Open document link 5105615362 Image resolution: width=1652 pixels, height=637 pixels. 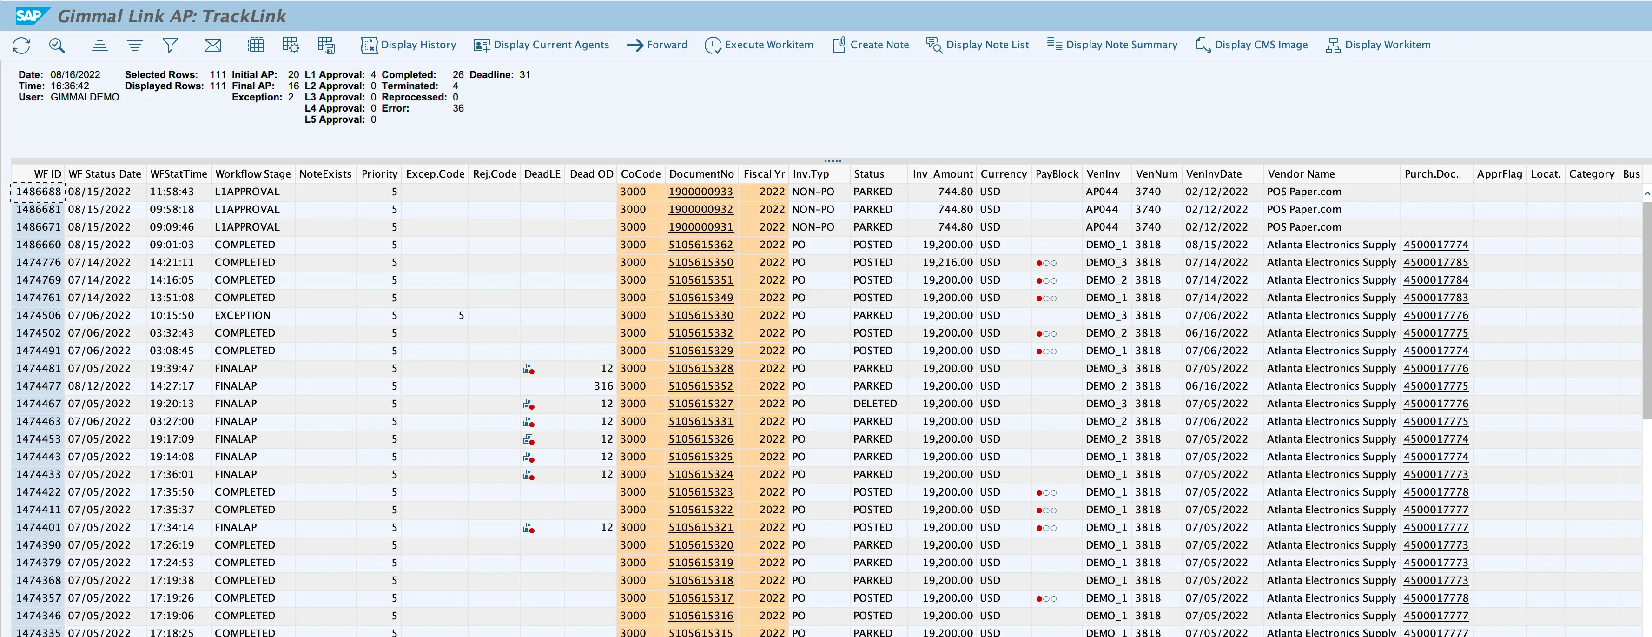tap(700, 245)
